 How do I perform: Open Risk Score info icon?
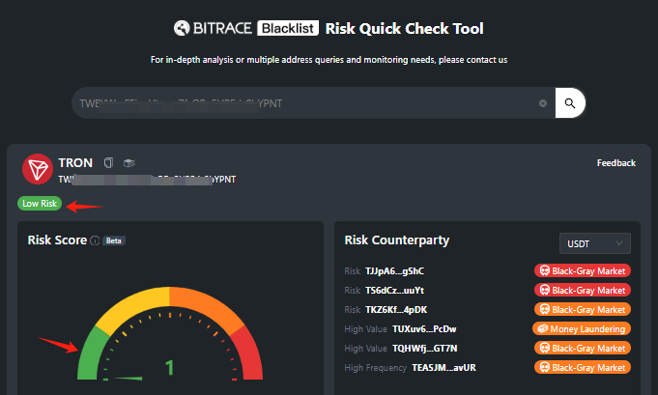[x=95, y=240]
